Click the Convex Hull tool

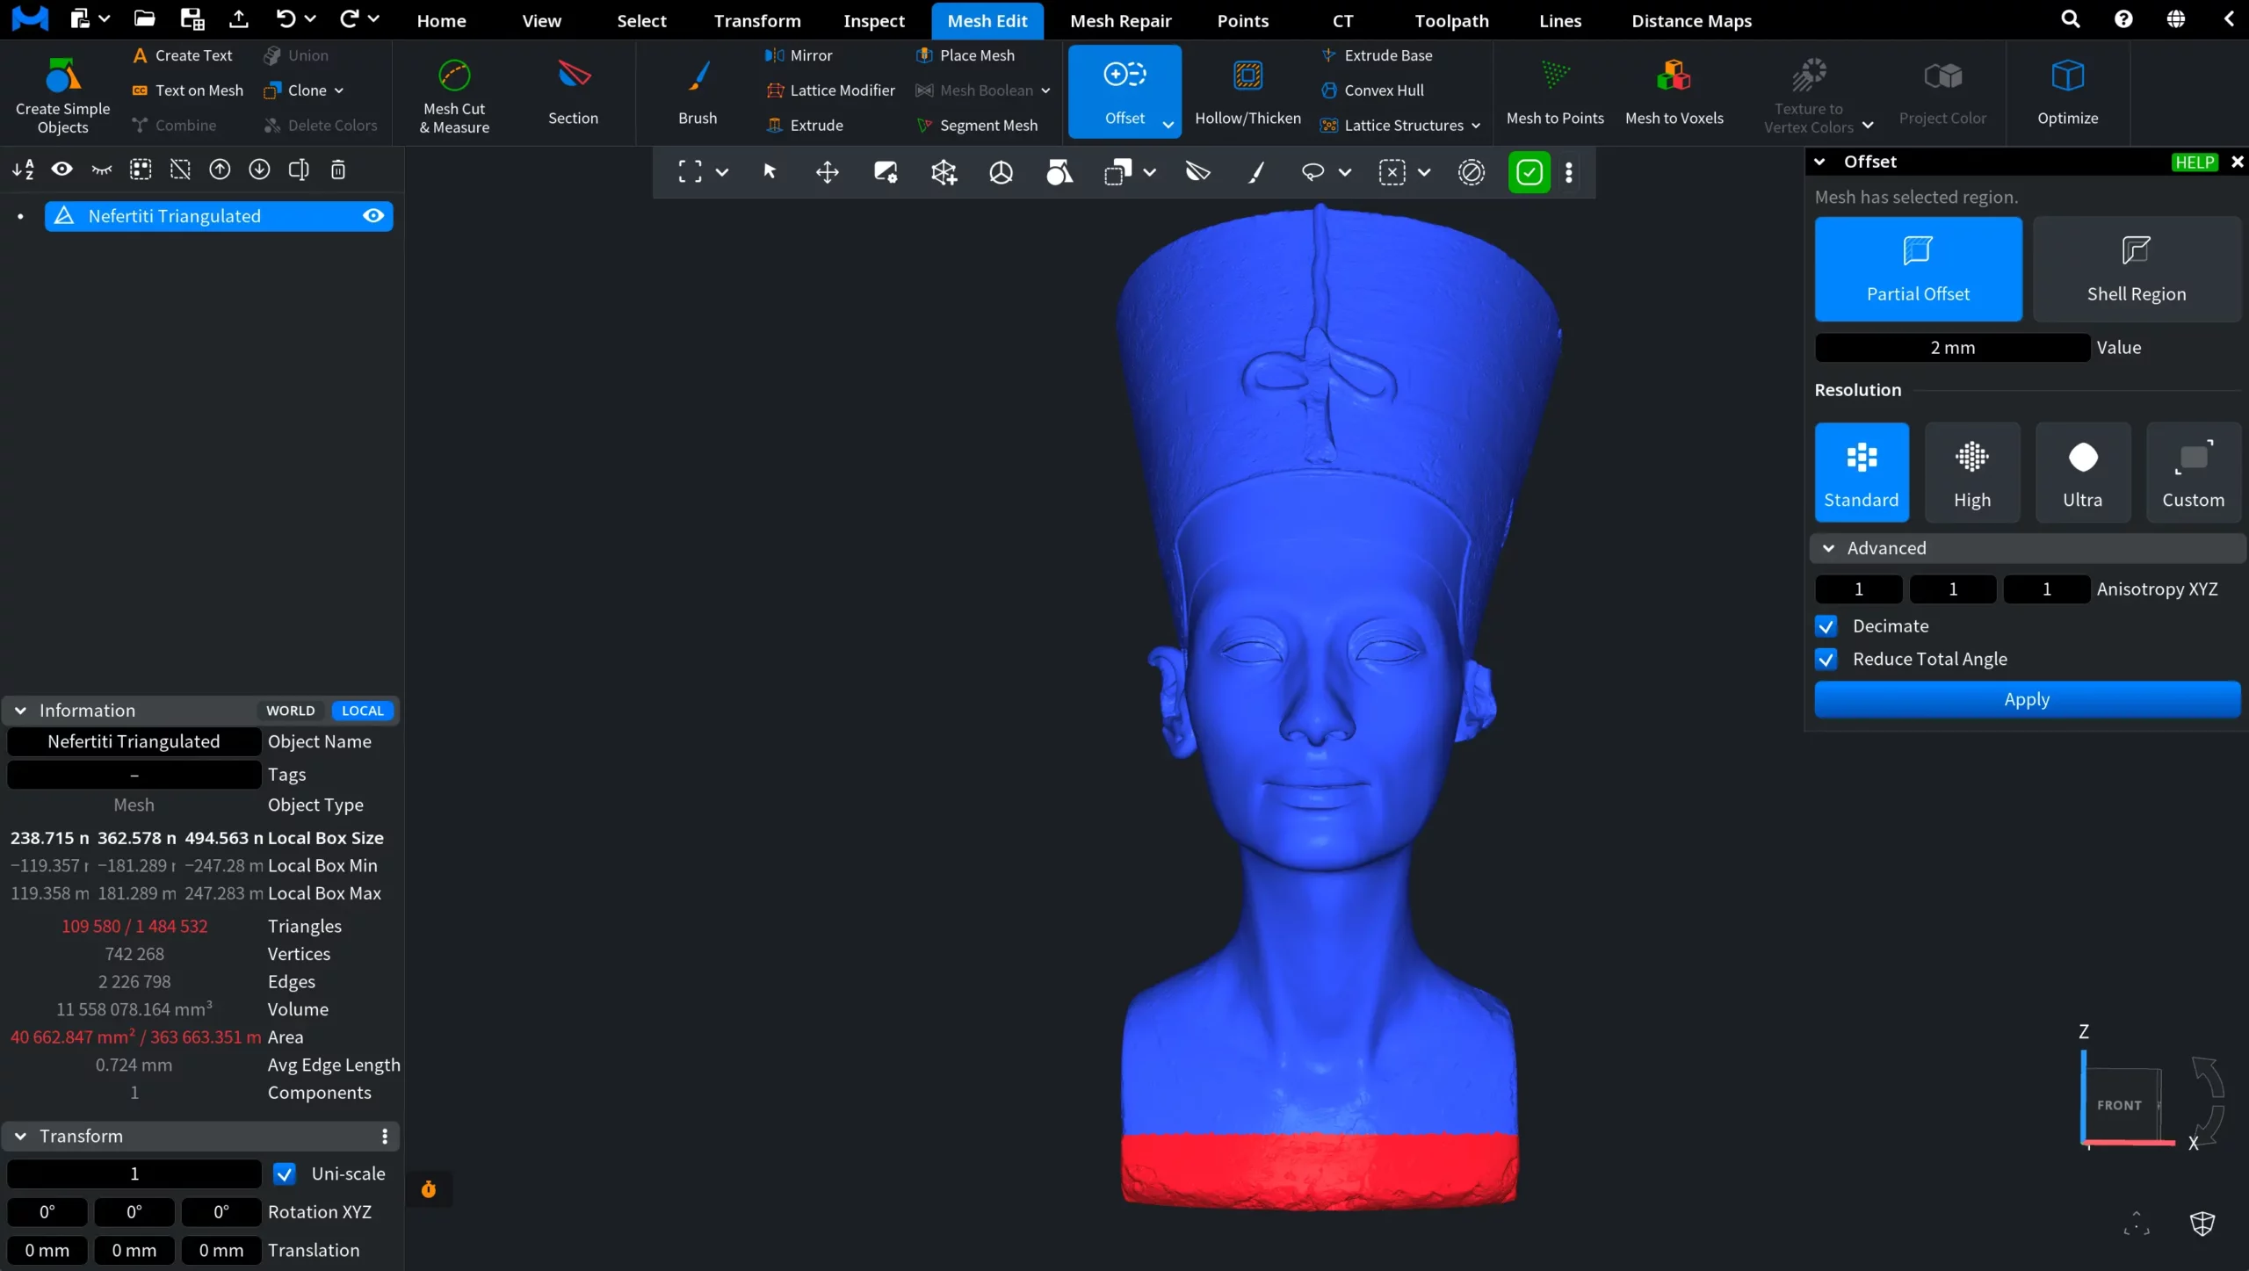point(1371,90)
